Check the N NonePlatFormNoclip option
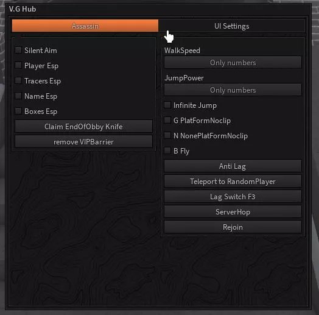 pyautogui.click(x=167, y=136)
